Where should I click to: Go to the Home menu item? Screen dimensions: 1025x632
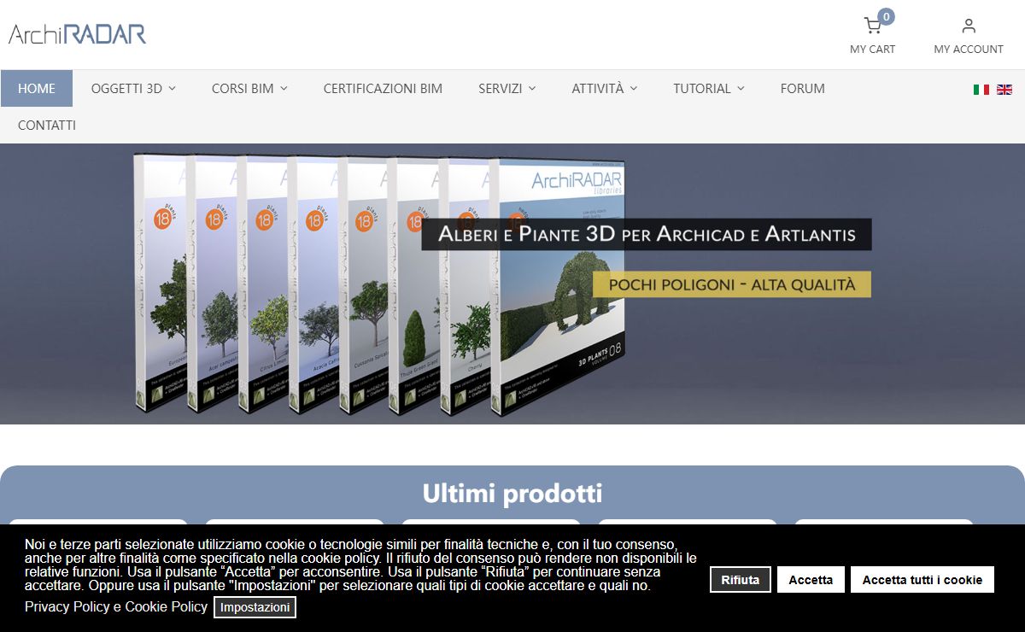coord(37,88)
